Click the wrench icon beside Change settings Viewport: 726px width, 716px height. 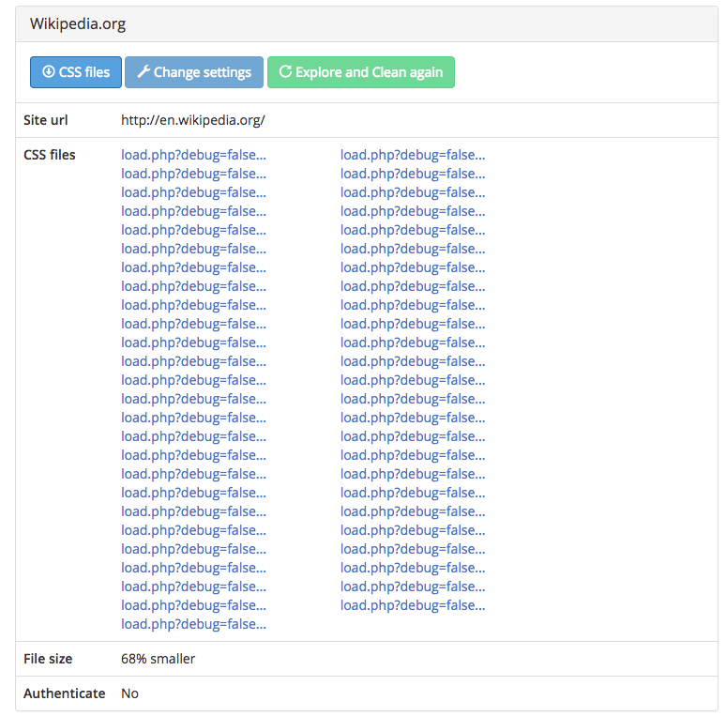(x=144, y=72)
